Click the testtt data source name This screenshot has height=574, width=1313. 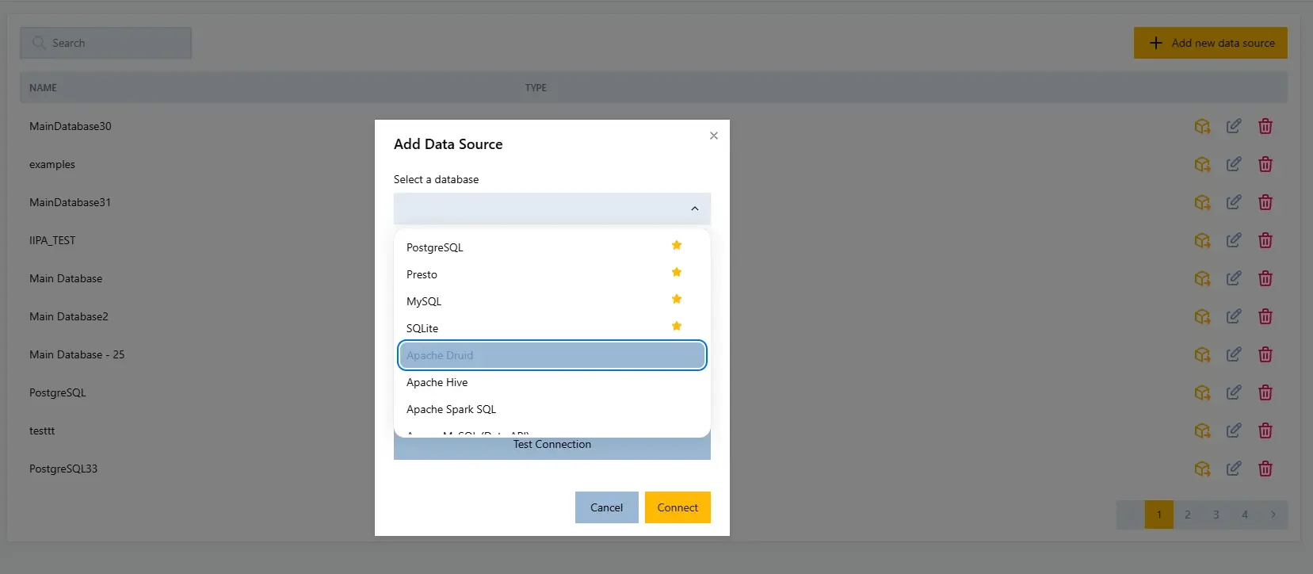pyautogui.click(x=42, y=430)
